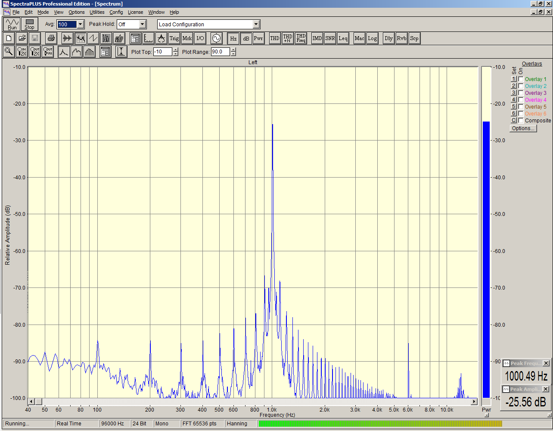
Task: Turn on the Overlay 4 checkbox
Action: (521, 100)
